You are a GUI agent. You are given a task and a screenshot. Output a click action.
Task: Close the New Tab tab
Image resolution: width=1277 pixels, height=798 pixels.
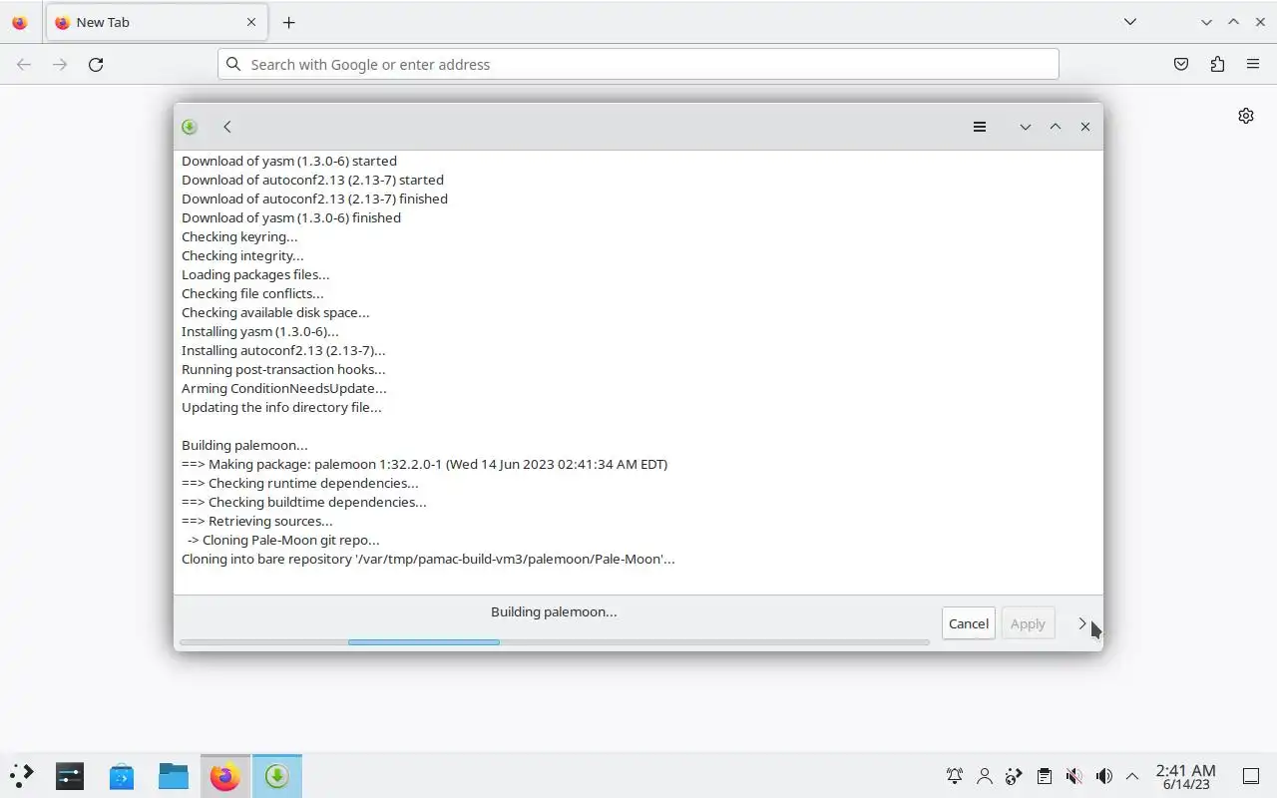[251, 22]
